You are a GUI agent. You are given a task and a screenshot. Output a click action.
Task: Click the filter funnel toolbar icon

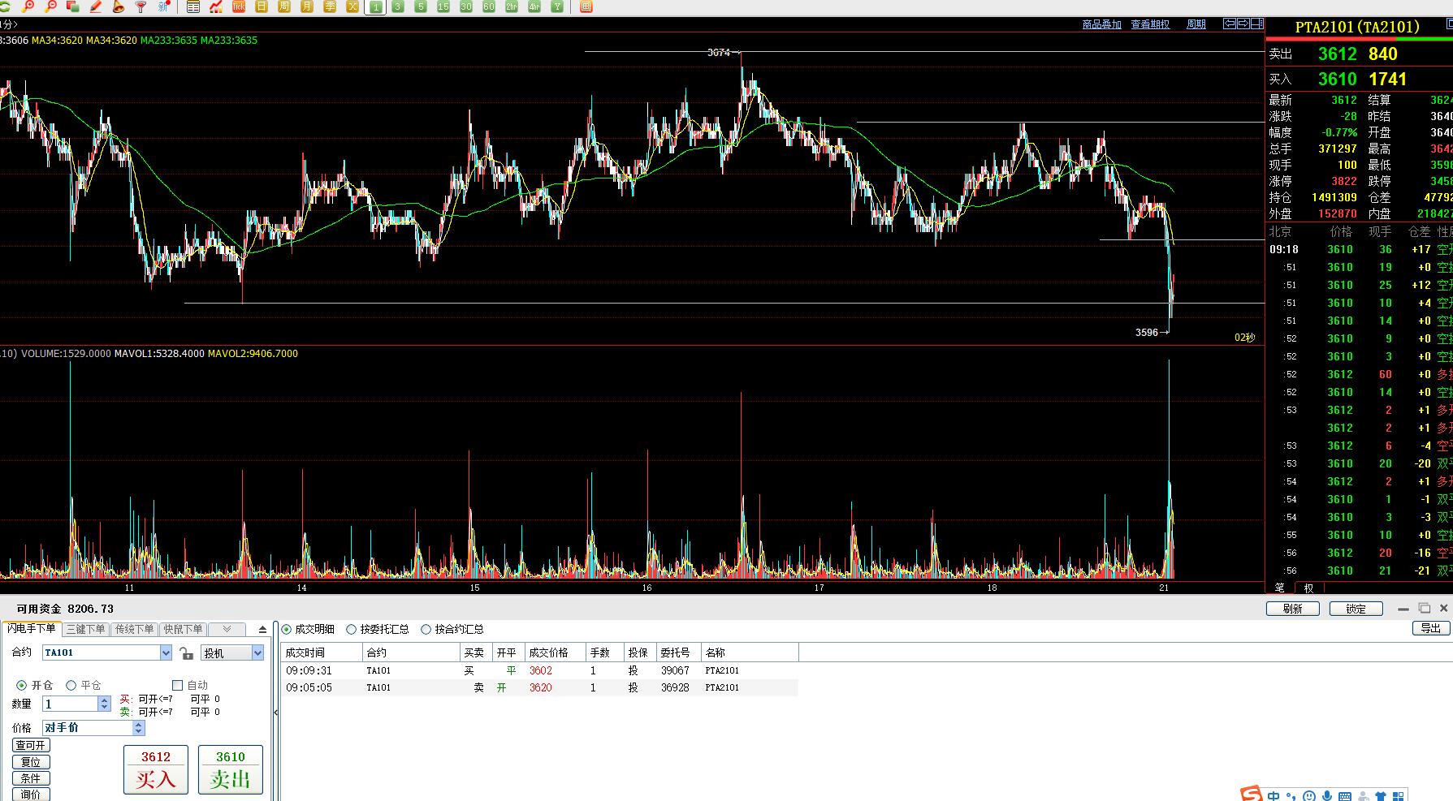click(141, 6)
